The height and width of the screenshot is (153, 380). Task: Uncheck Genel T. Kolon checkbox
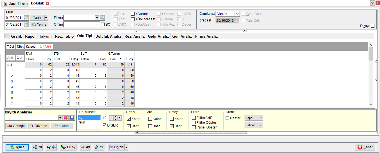[129, 119]
